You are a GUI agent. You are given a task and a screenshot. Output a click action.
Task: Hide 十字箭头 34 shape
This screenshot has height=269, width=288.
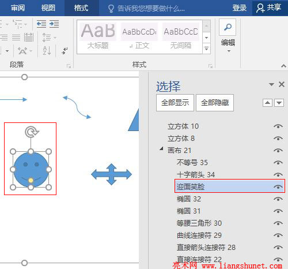(x=278, y=175)
